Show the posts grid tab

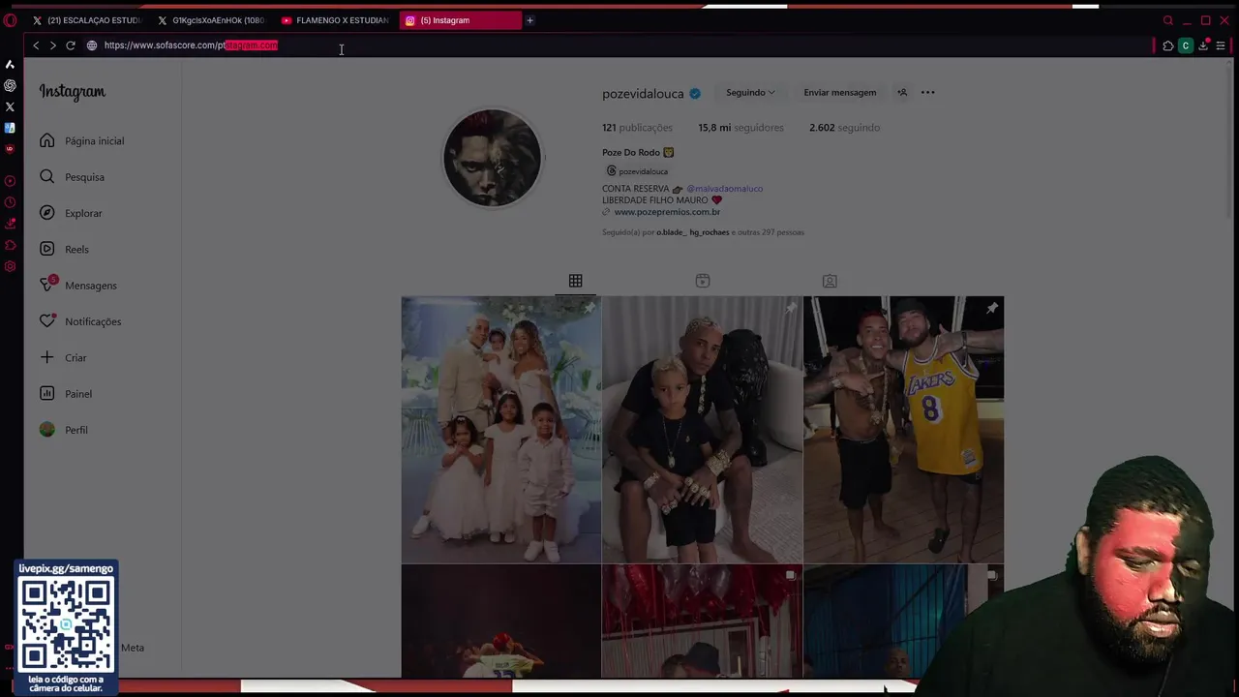point(576,281)
